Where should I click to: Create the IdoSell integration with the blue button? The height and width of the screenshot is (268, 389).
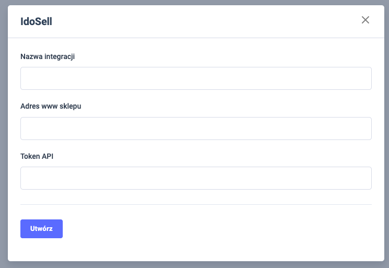pos(41,229)
